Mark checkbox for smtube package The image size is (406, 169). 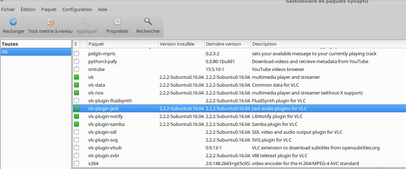coord(77,69)
